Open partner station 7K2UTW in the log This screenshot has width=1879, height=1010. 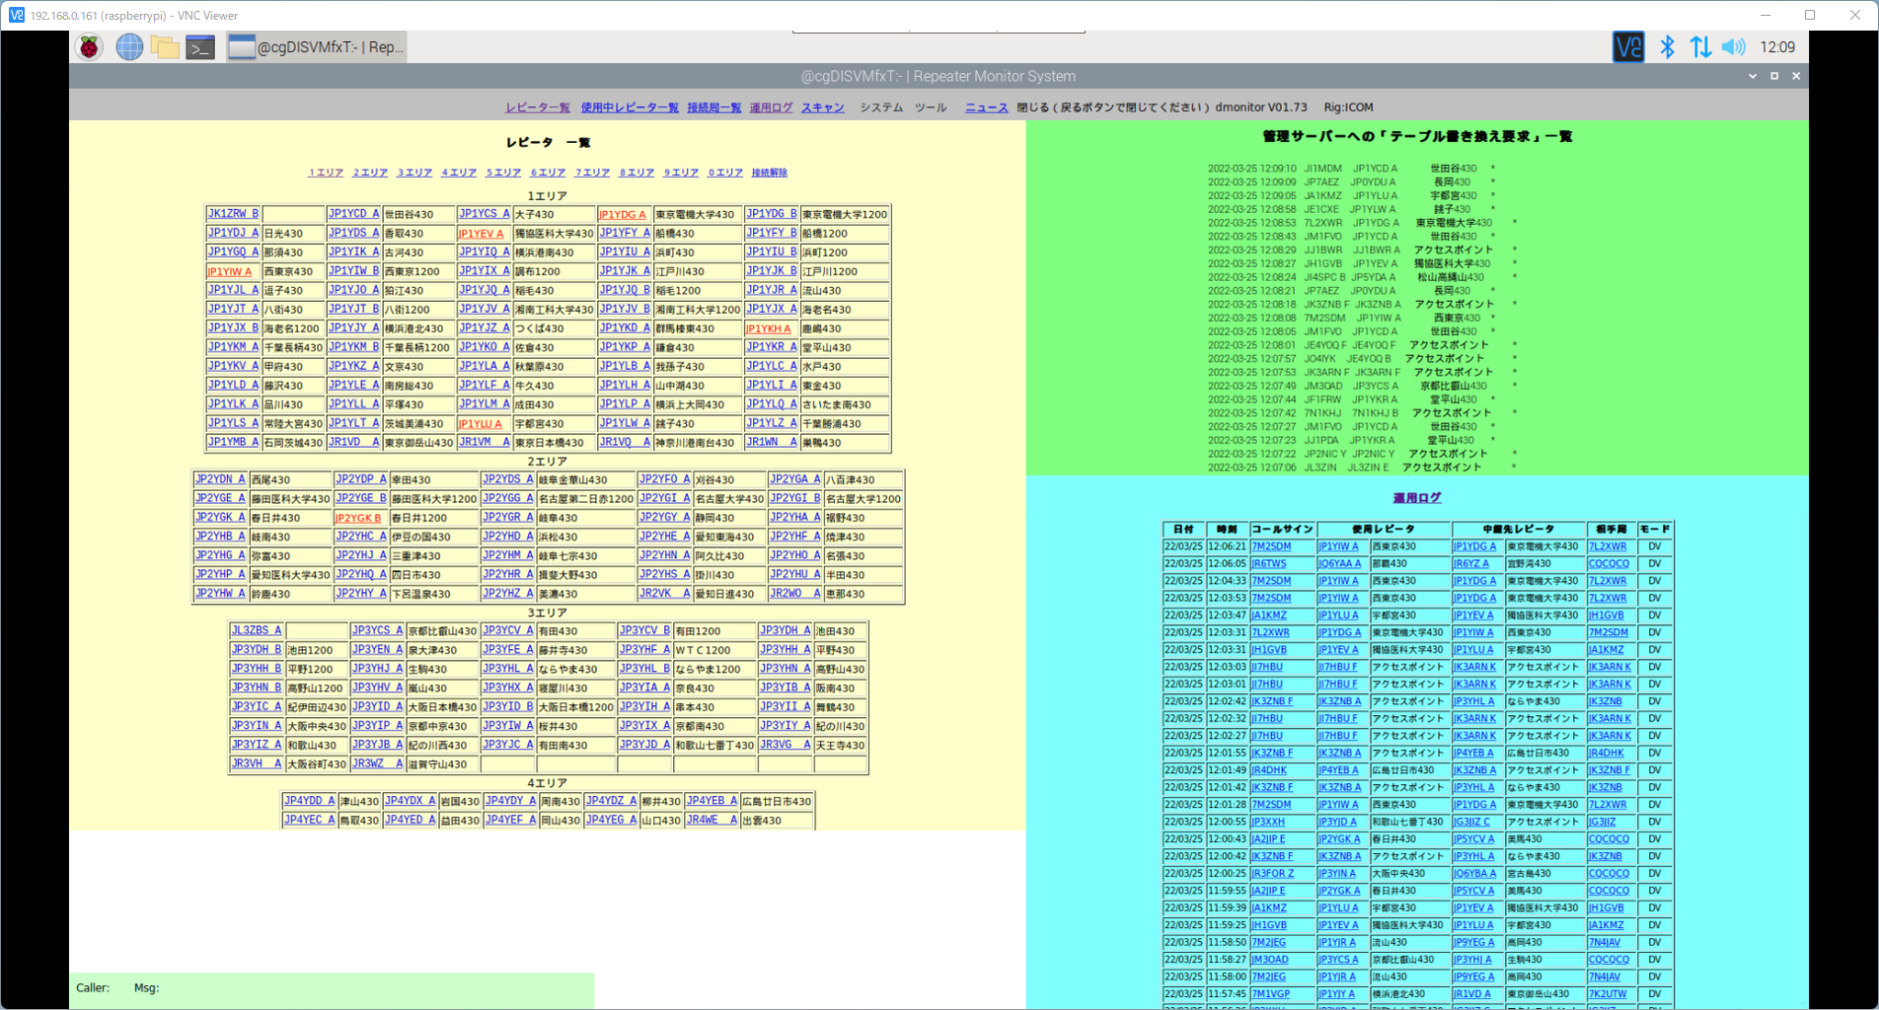click(1608, 994)
